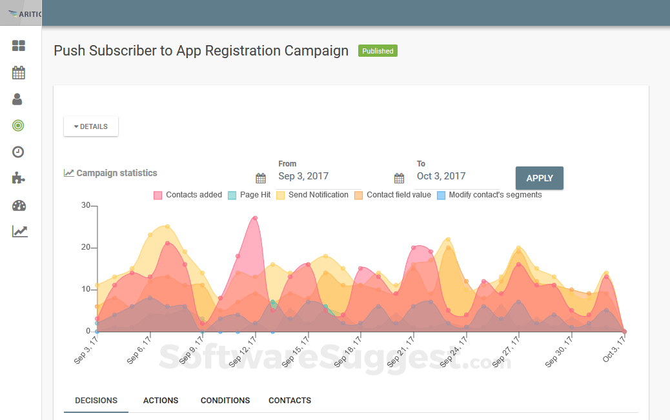Expand the Details dropdown

tap(91, 126)
